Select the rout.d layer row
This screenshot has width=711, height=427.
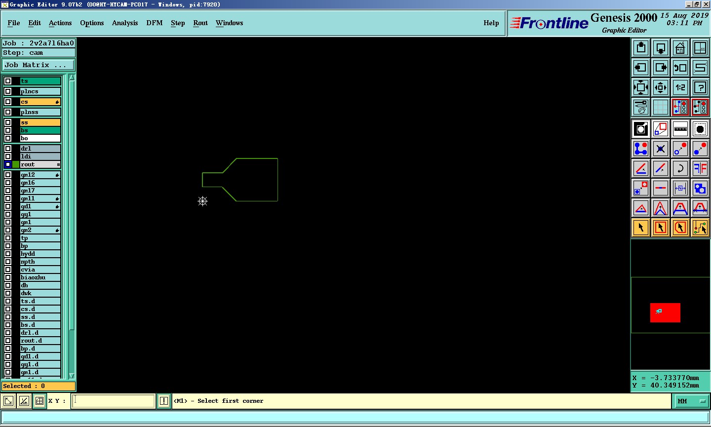(40, 341)
